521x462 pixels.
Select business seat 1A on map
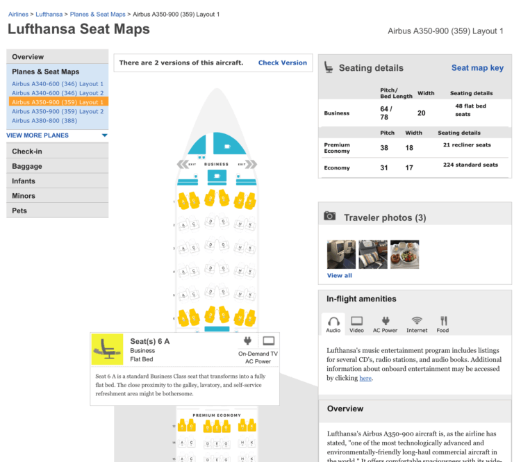[x=183, y=201]
